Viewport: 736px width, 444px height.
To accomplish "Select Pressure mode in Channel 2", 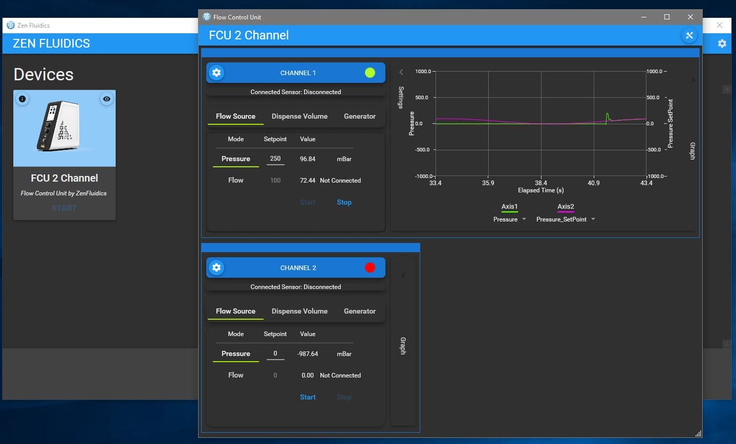I will coord(236,354).
